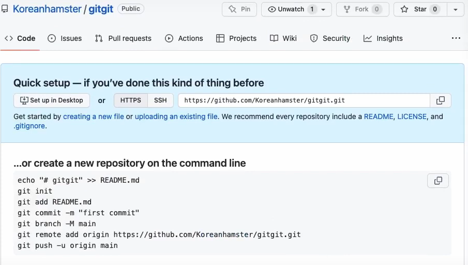Copy repository URL to clipboard
Viewport: 468px width, 265px height.
441,100
